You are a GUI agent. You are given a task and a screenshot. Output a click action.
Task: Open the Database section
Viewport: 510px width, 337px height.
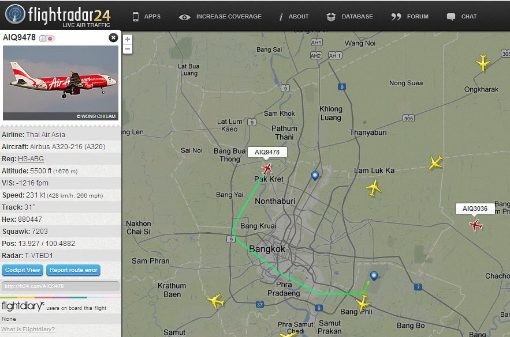click(x=350, y=17)
